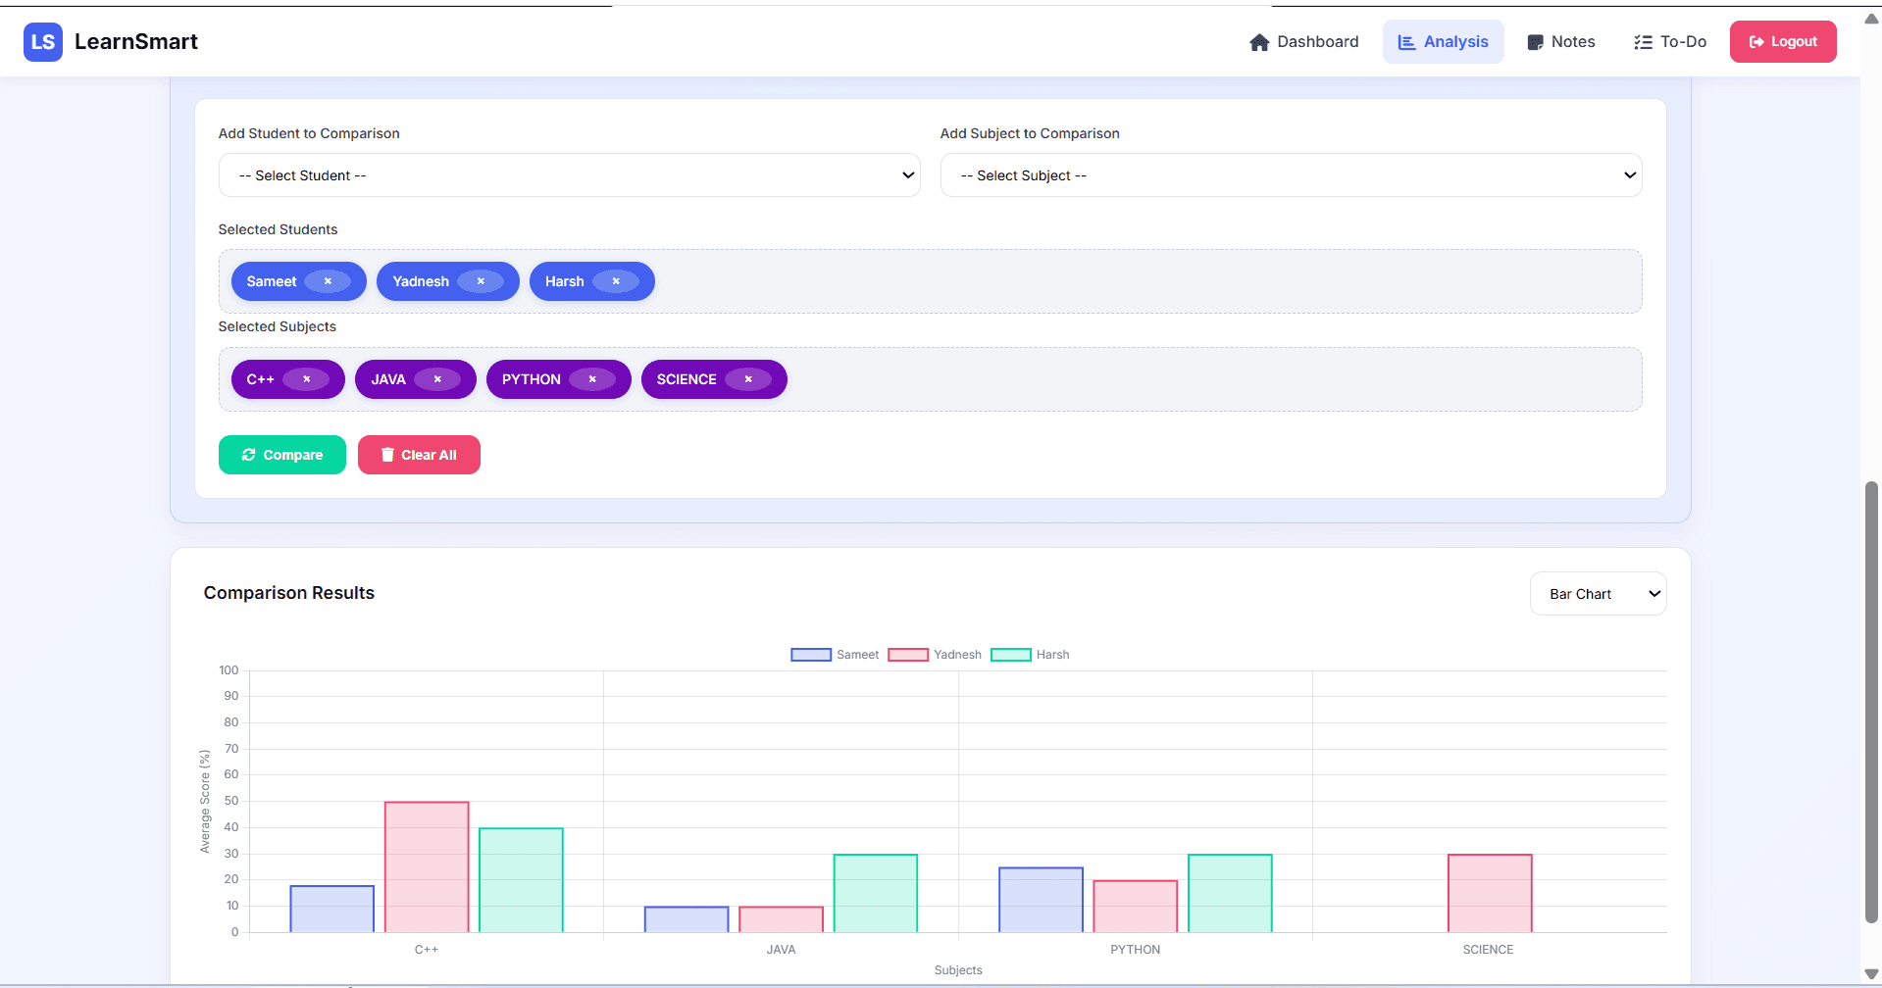Remove SCIENCE from selected subjects
Screen dimensions: 1882x988
coord(748,379)
